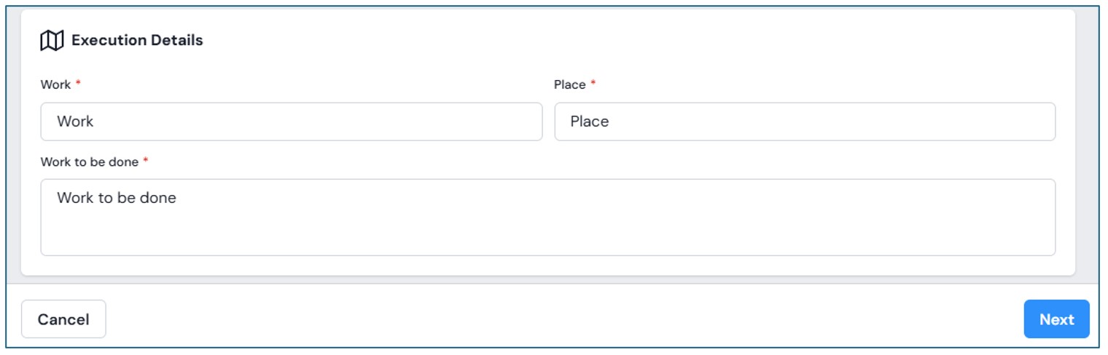The height and width of the screenshot is (355, 1108).
Task: Click the gray margin right of the card
Action: click(1087, 145)
